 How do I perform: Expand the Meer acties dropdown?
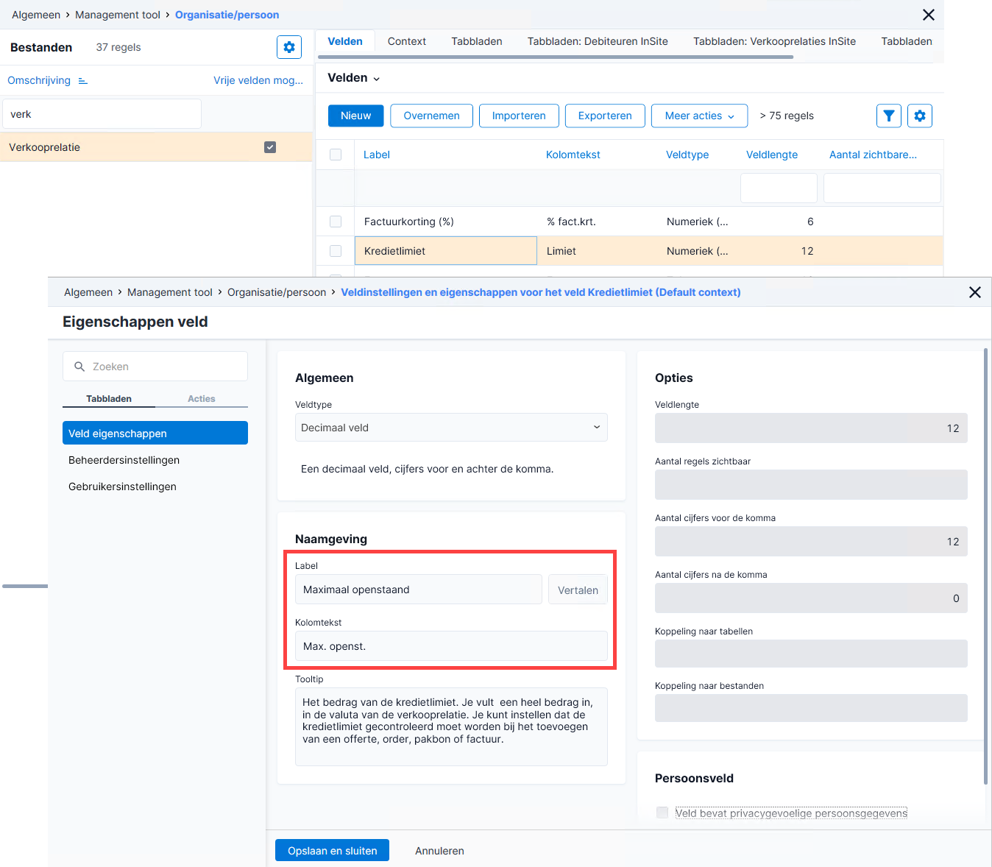point(699,116)
